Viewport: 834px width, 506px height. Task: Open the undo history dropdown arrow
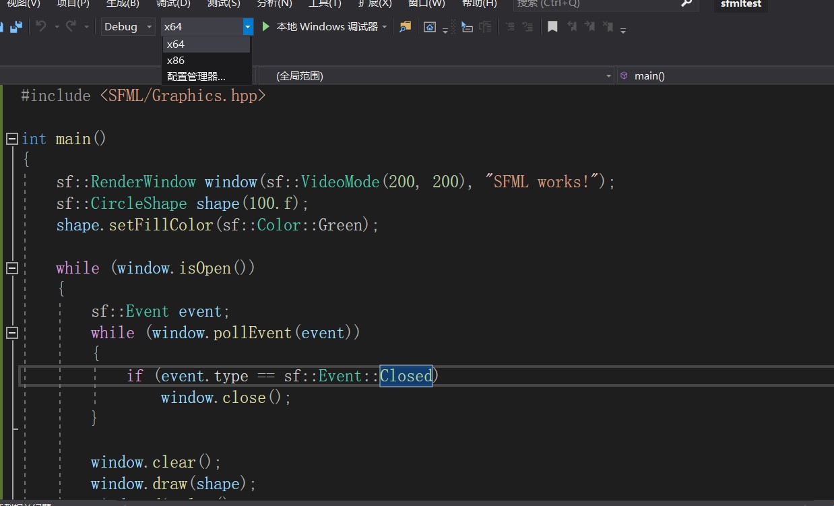[x=57, y=27]
